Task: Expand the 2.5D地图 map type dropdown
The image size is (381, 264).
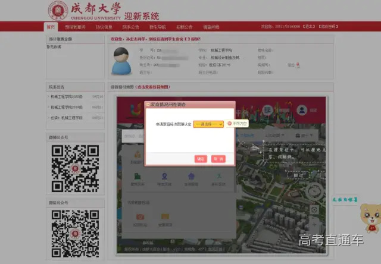Action: [274, 135]
